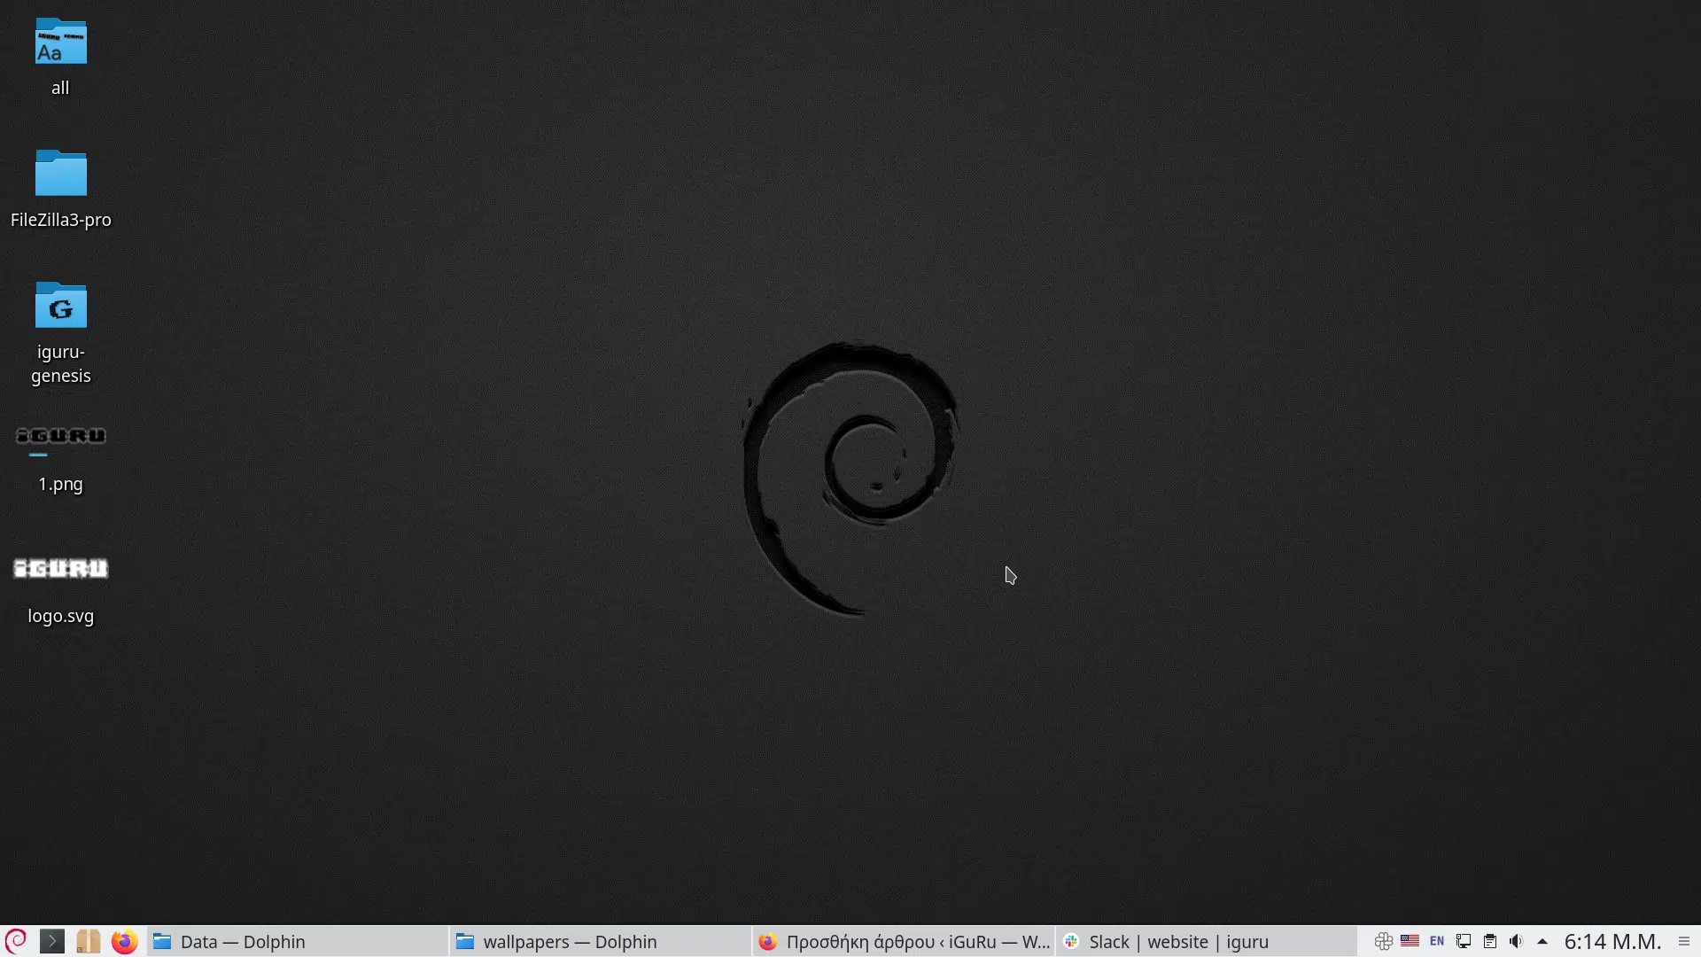Screen dimensions: 1701x957
Task: Open the clock showing 6:14 M.M.
Action: 1612,941
